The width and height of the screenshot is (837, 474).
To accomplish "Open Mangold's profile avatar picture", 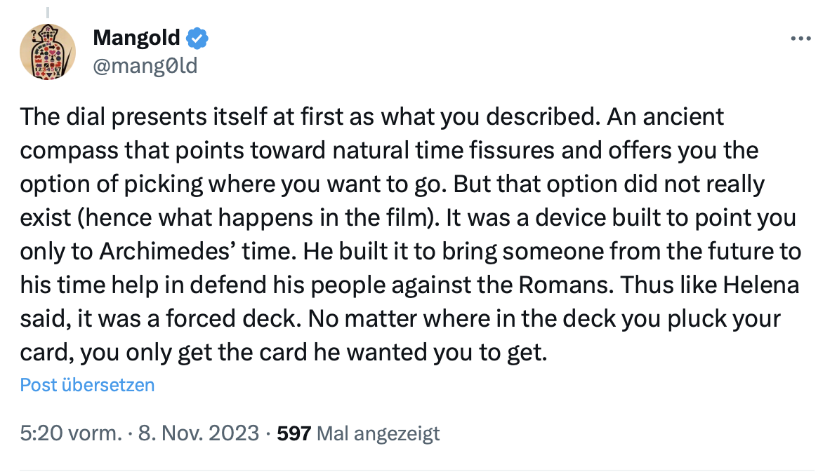I will pyautogui.click(x=47, y=51).
